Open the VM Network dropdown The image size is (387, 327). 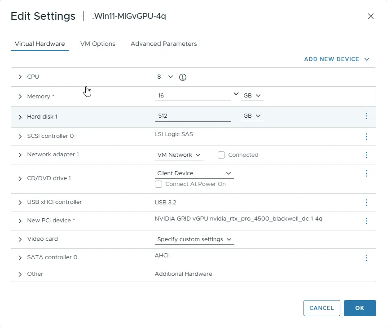click(x=179, y=154)
